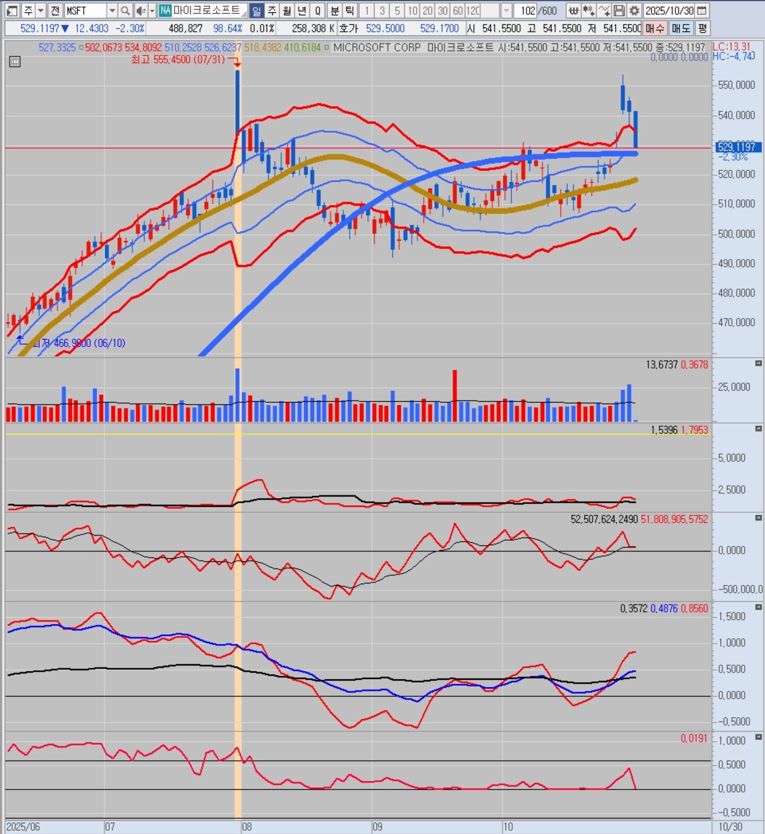This screenshot has height=834, width=765.
Task: Select the 120 interval button
Action: [473, 10]
